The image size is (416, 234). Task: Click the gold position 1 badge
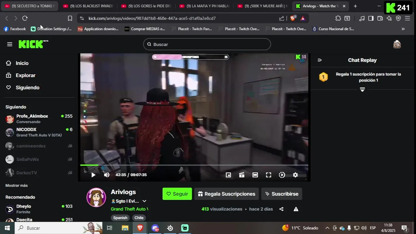[x=323, y=77]
